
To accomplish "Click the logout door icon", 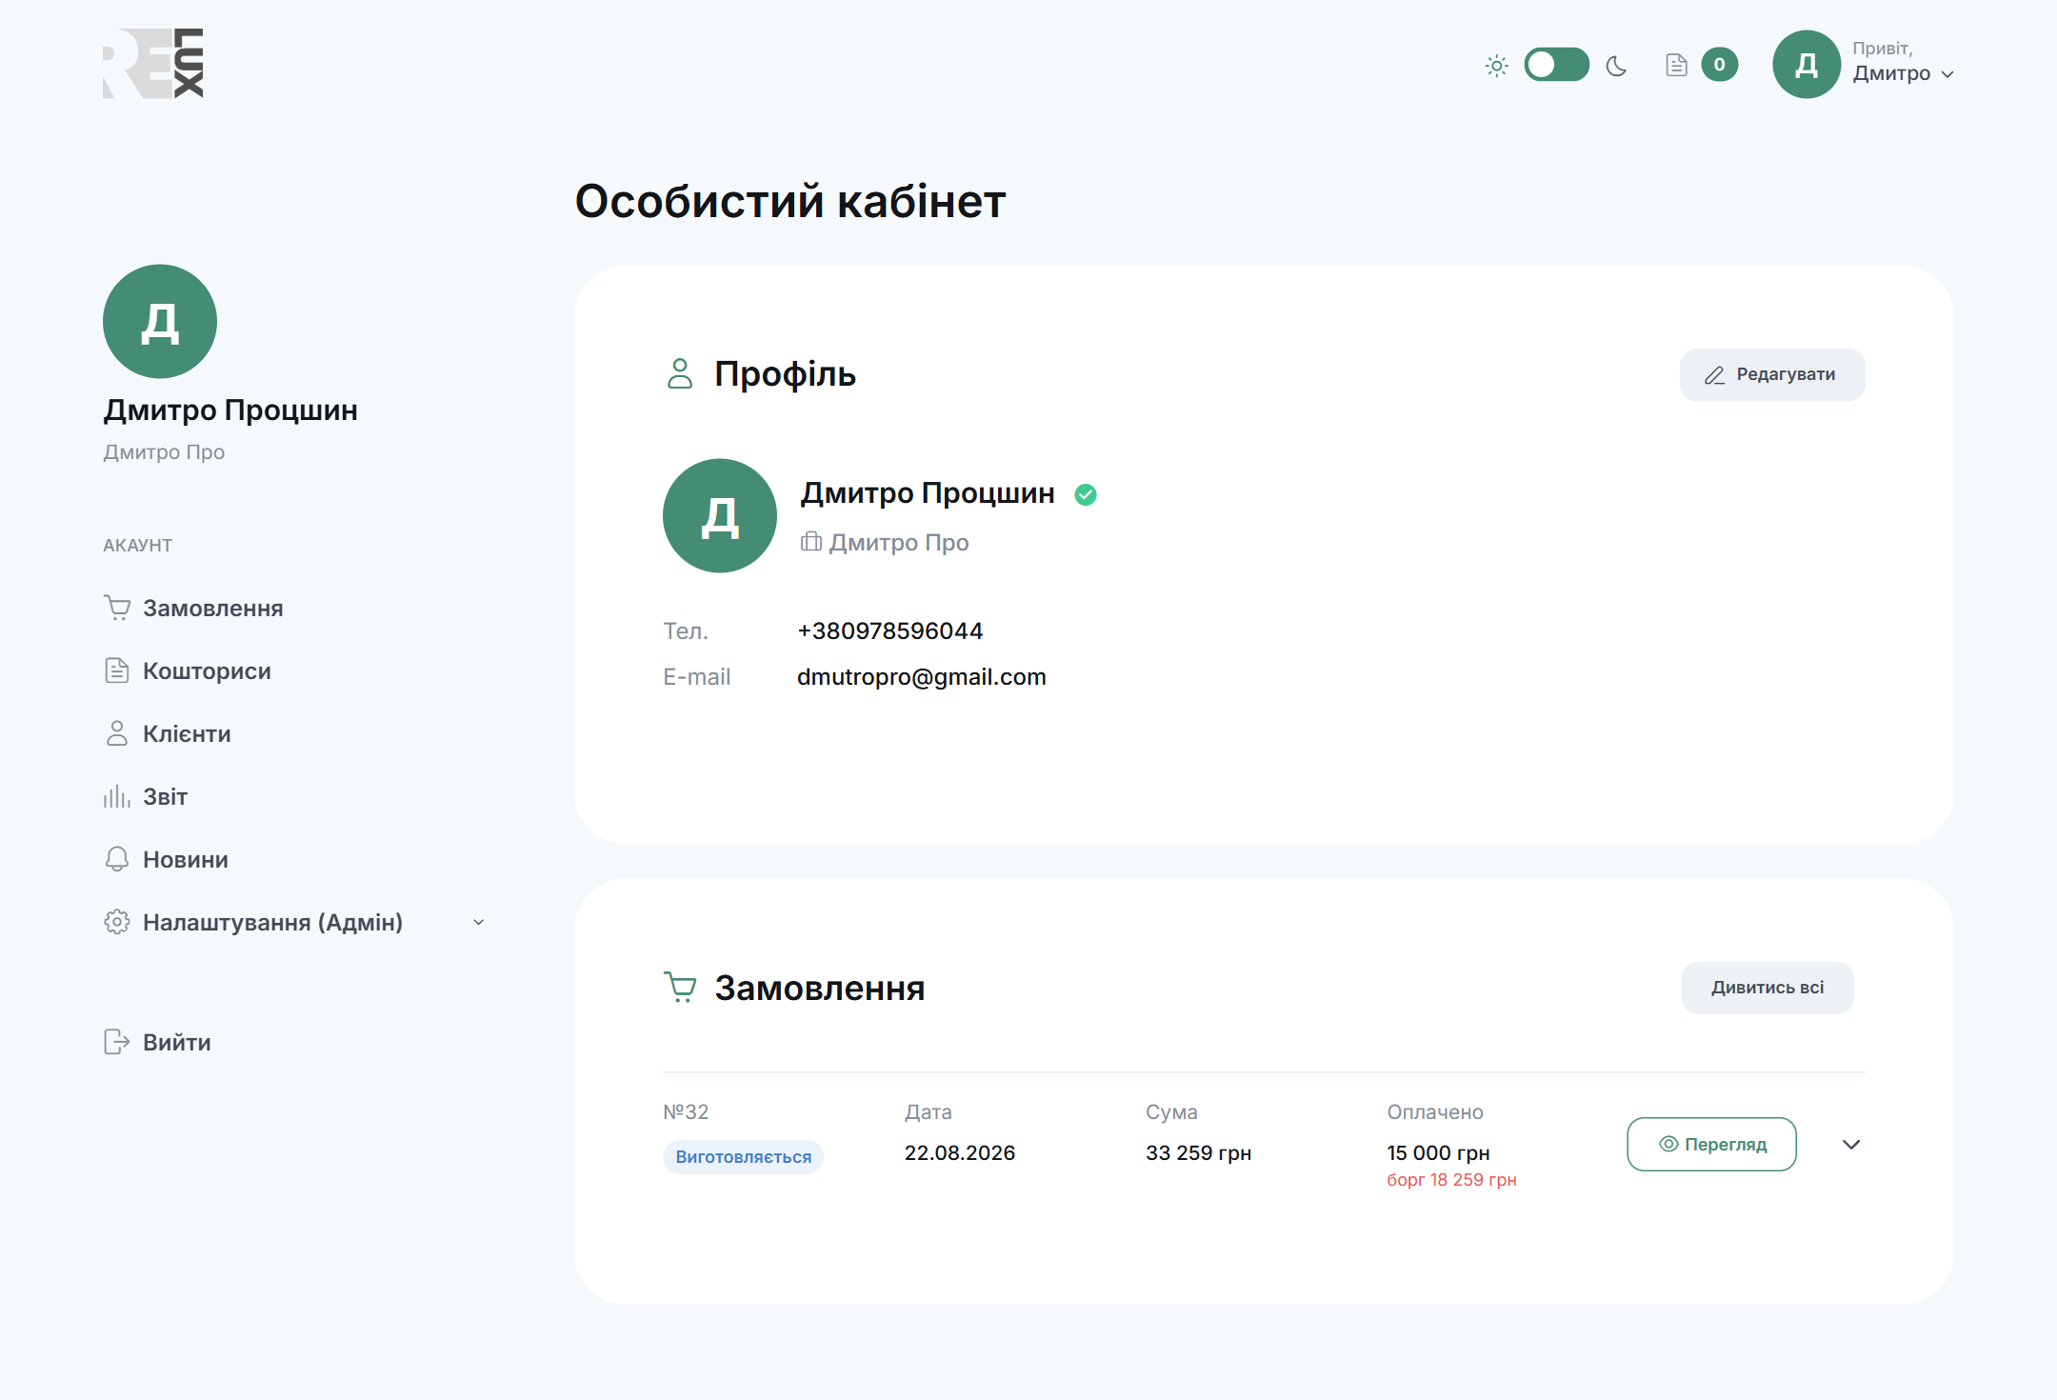I will click(x=116, y=1042).
